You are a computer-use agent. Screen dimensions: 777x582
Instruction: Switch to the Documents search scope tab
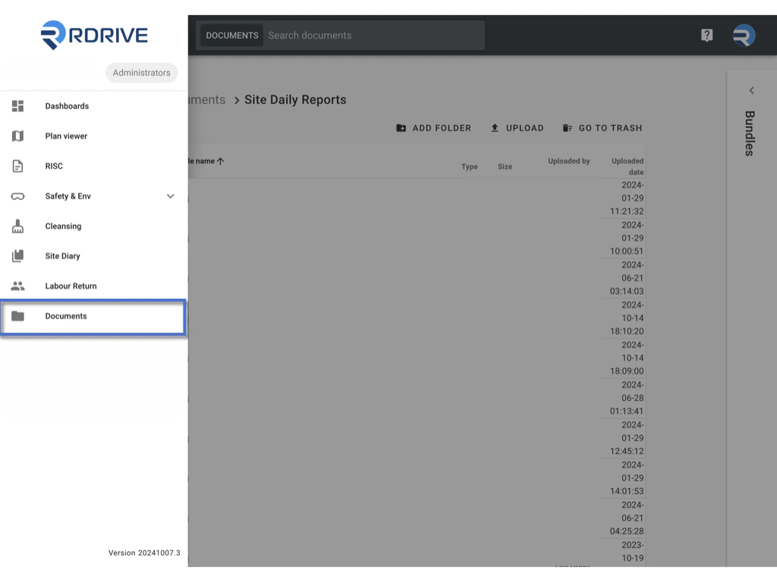tap(231, 35)
